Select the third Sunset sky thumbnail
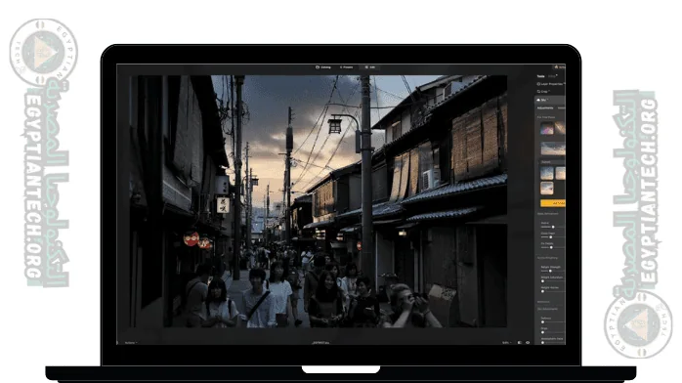The width and height of the screenshot is (682, 383). point(547,188)
